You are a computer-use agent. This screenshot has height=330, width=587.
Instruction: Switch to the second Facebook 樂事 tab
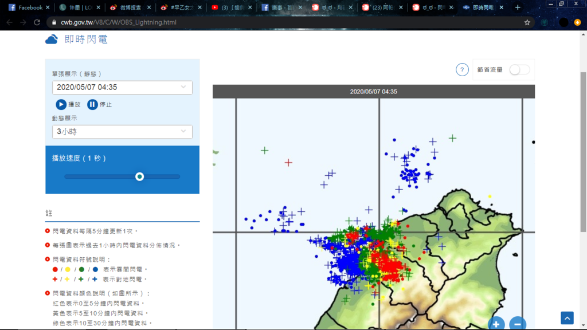click(281, 7)
